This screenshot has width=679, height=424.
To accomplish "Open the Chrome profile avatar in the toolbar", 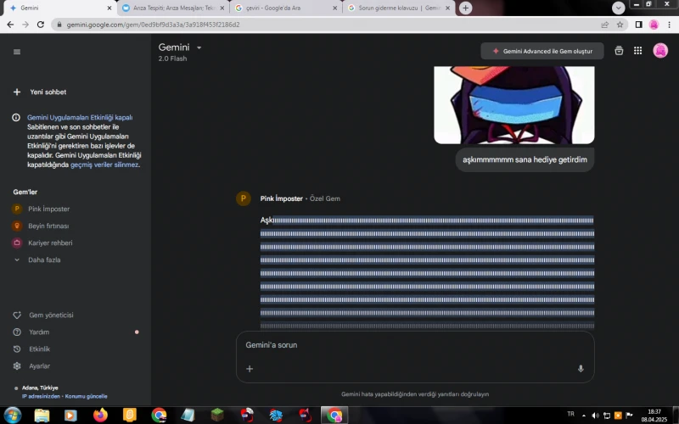I will pos(654,25).
